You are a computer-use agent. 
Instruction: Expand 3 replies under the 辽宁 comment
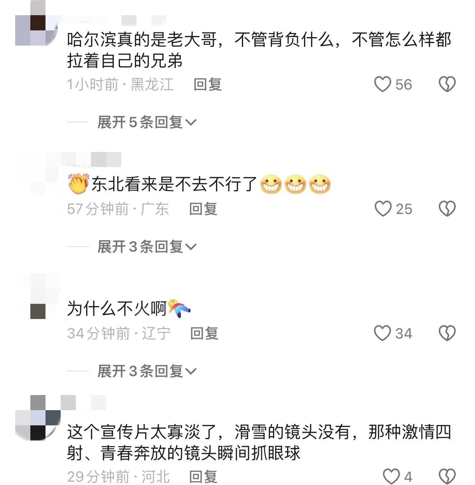146,371
